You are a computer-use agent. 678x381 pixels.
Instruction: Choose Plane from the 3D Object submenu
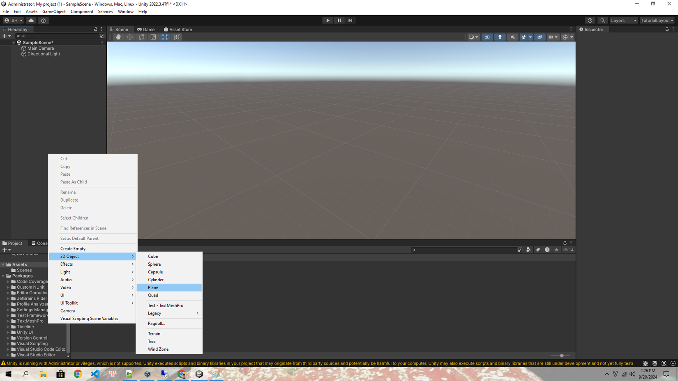click(169, 287)
